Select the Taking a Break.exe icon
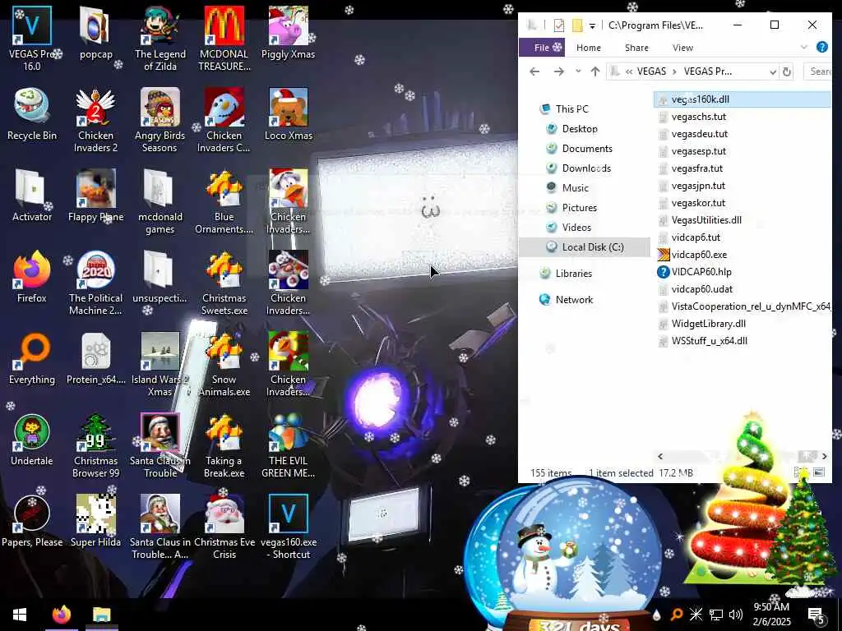This screenshot has width=842, height=631. pos(224,445)
